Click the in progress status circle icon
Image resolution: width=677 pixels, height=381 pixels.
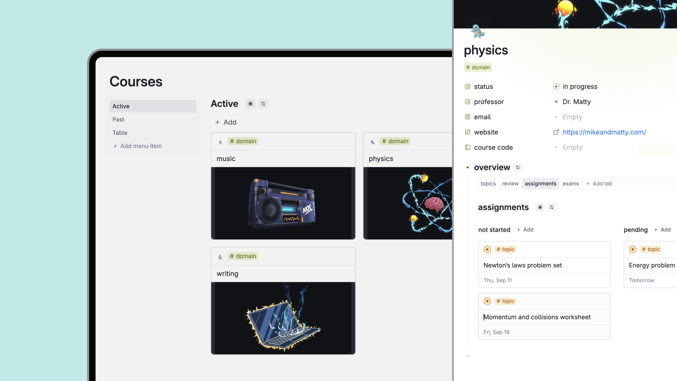click(x=556, y=86)
